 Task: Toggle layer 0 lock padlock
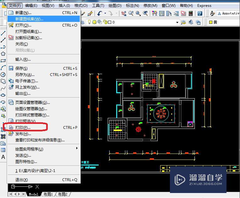[x=105, y=22]
